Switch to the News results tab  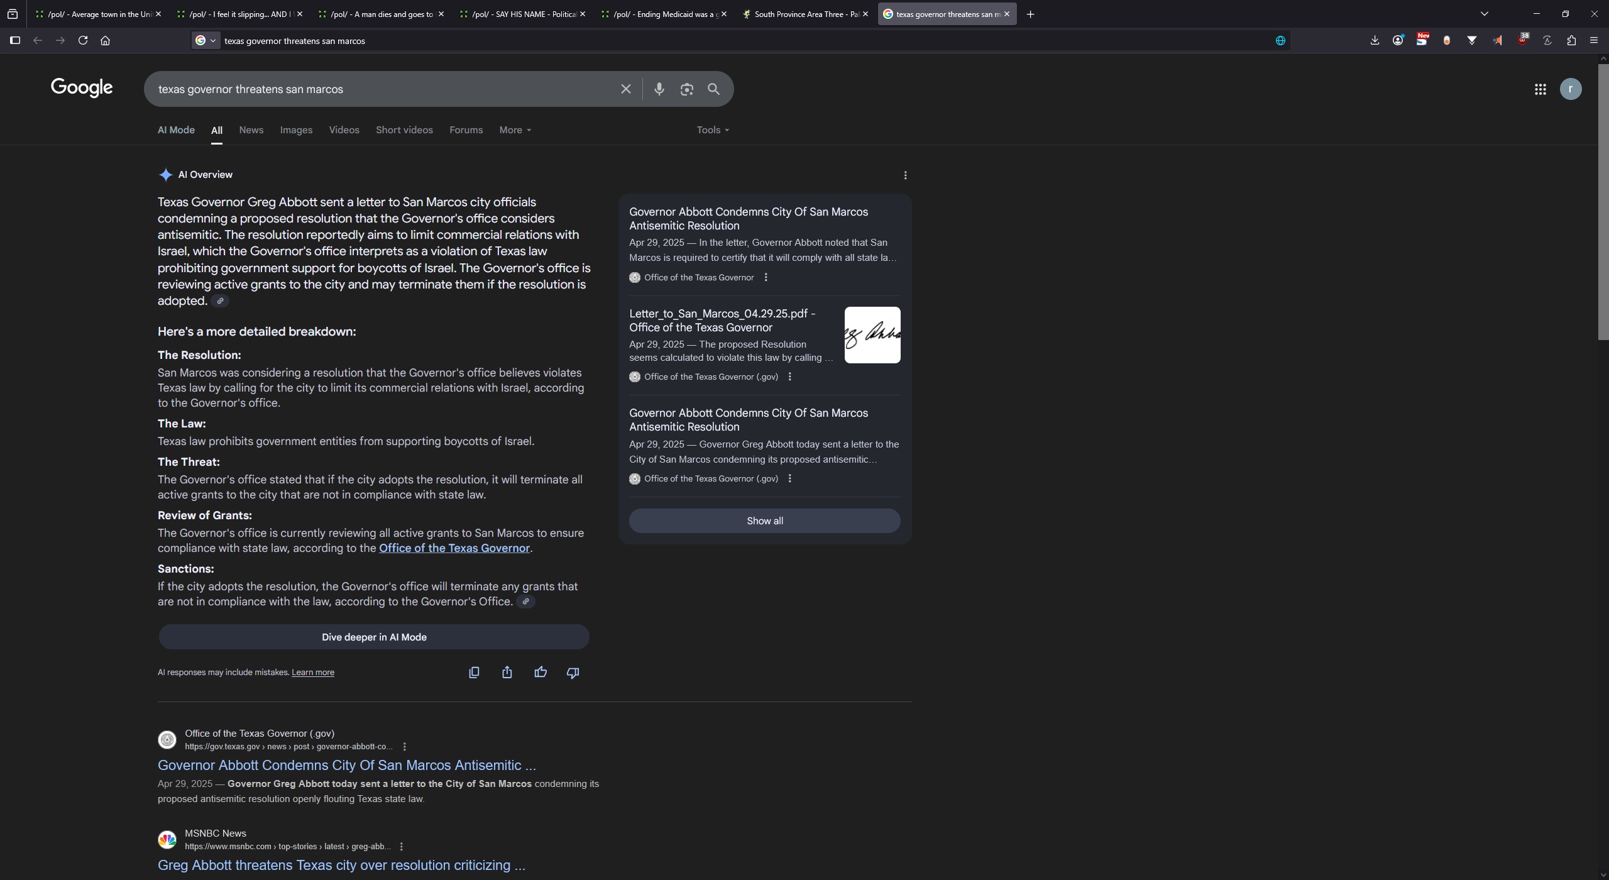(251, 130)
